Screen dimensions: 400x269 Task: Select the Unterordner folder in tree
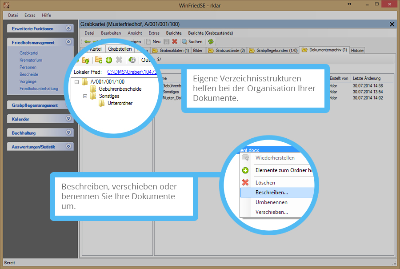pos(120,103)
